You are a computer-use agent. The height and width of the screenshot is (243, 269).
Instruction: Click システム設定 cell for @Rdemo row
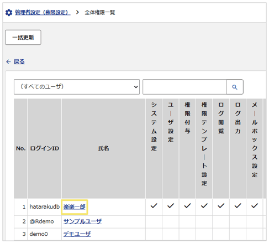[154, 221]
